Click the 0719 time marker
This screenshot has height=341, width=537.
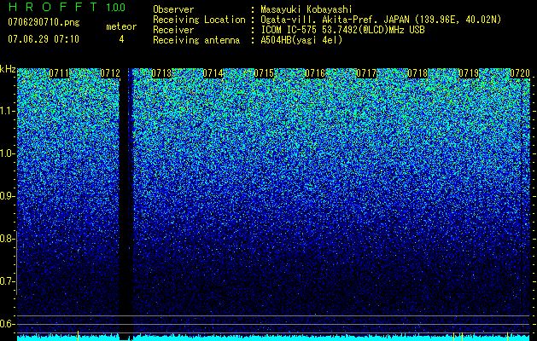[x=469, y=73]
